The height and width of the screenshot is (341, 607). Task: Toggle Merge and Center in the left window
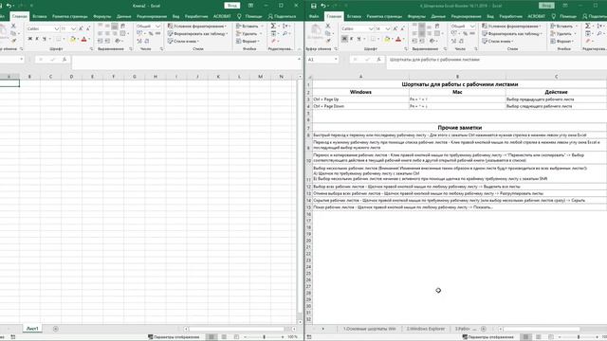click(123, 34)
